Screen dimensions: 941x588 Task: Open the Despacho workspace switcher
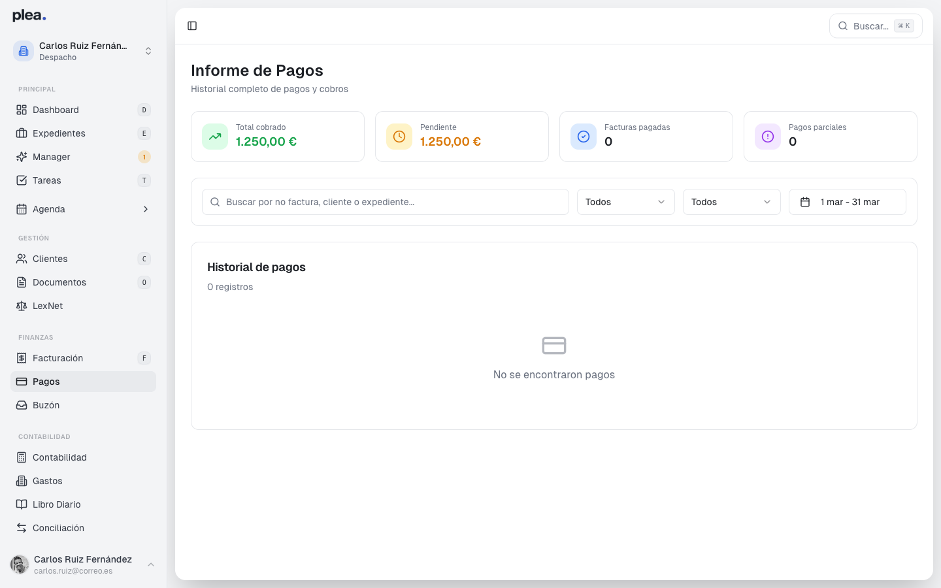click(x=83, y=51)
